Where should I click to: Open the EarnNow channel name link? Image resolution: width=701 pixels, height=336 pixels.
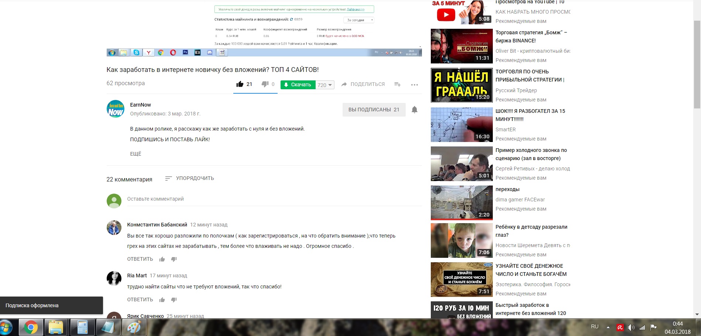coord(140,105)
